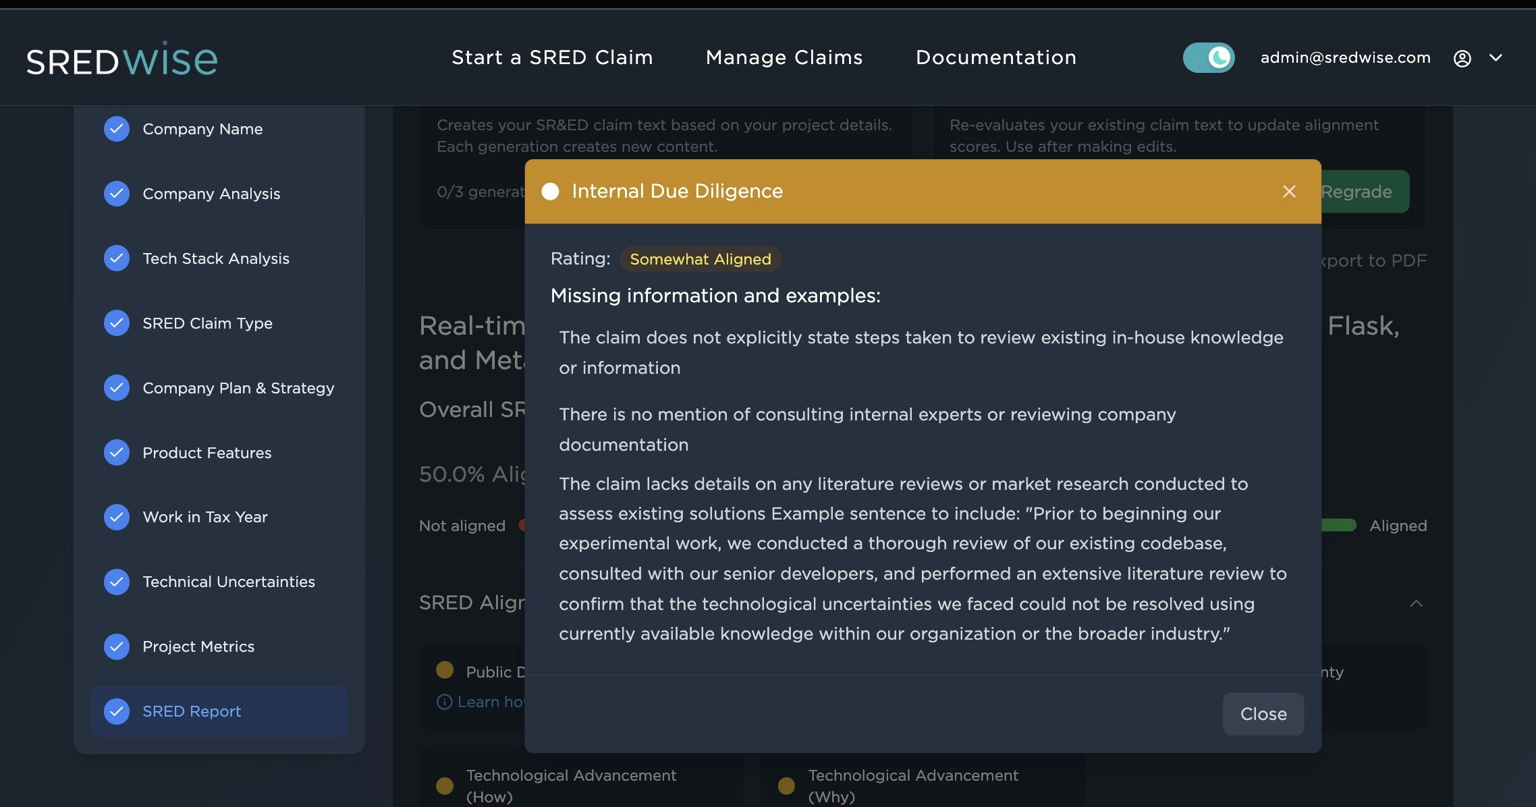Open Manage Claims in navigation

(x=784, y=58)
